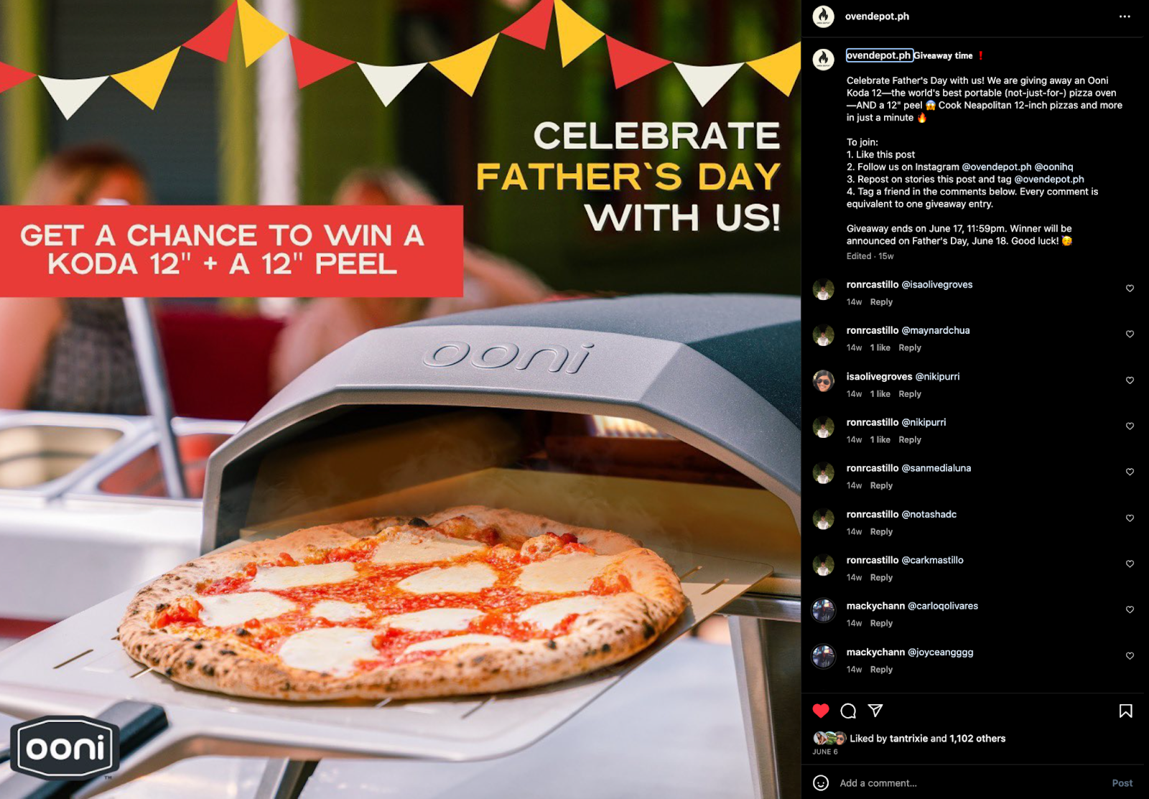Open the @sanmedialuna tagged profile
This screenshot has height=799, width=1149.
pos(936,468)
